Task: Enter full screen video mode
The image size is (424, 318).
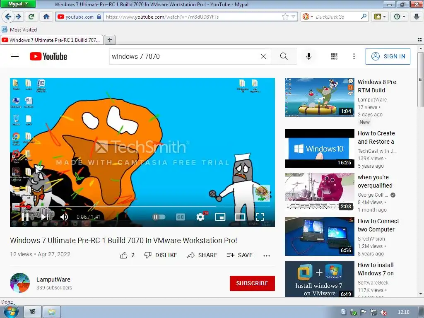Action: [x=260, y=217]
